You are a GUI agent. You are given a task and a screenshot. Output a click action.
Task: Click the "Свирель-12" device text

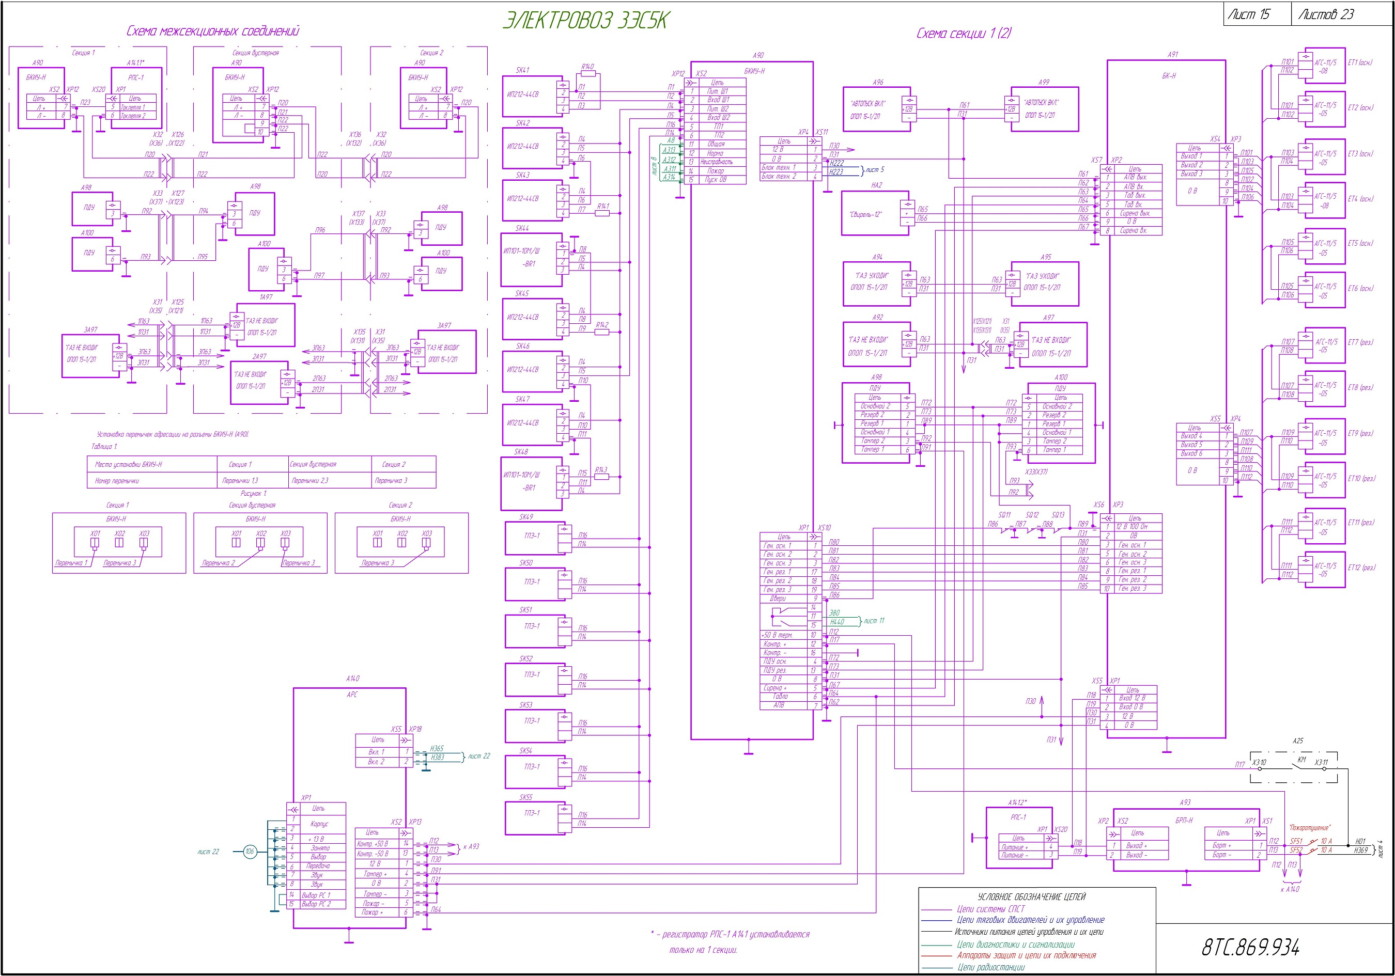[866, 214]
